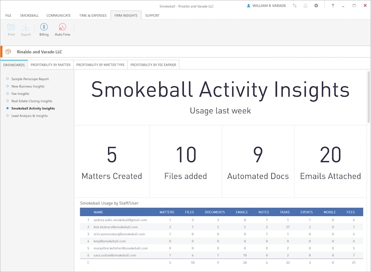Click the Rinaldo and Varade LLC firm name
This screenshot has height=272, width=371.
click(39, 52)
